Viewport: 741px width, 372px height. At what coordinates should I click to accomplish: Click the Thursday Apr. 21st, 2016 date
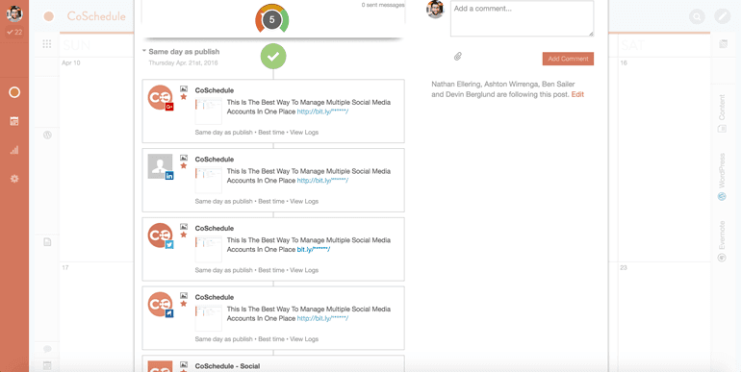tap(184, 62)
